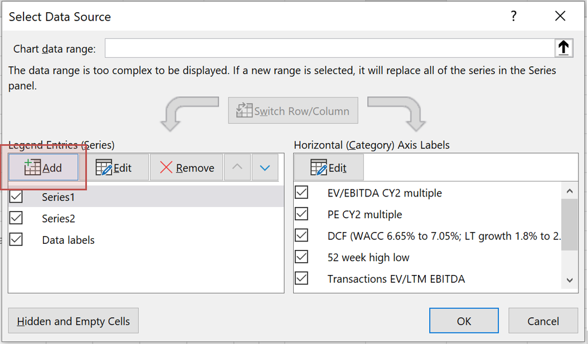Disable EV/EBITDA CY2 multiple category

(x=302, y=193)
